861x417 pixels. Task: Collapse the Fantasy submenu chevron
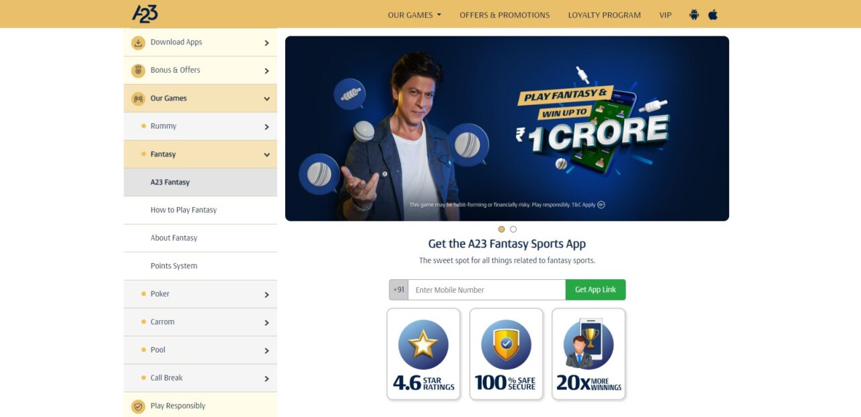click(266, 155)
